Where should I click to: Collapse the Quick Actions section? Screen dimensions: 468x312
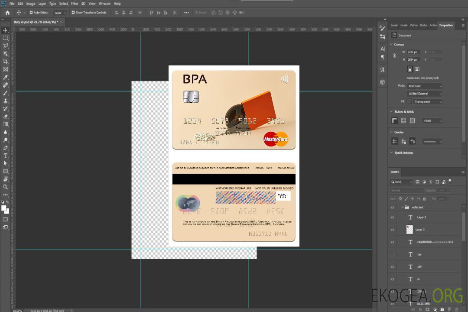coord(391,153)
